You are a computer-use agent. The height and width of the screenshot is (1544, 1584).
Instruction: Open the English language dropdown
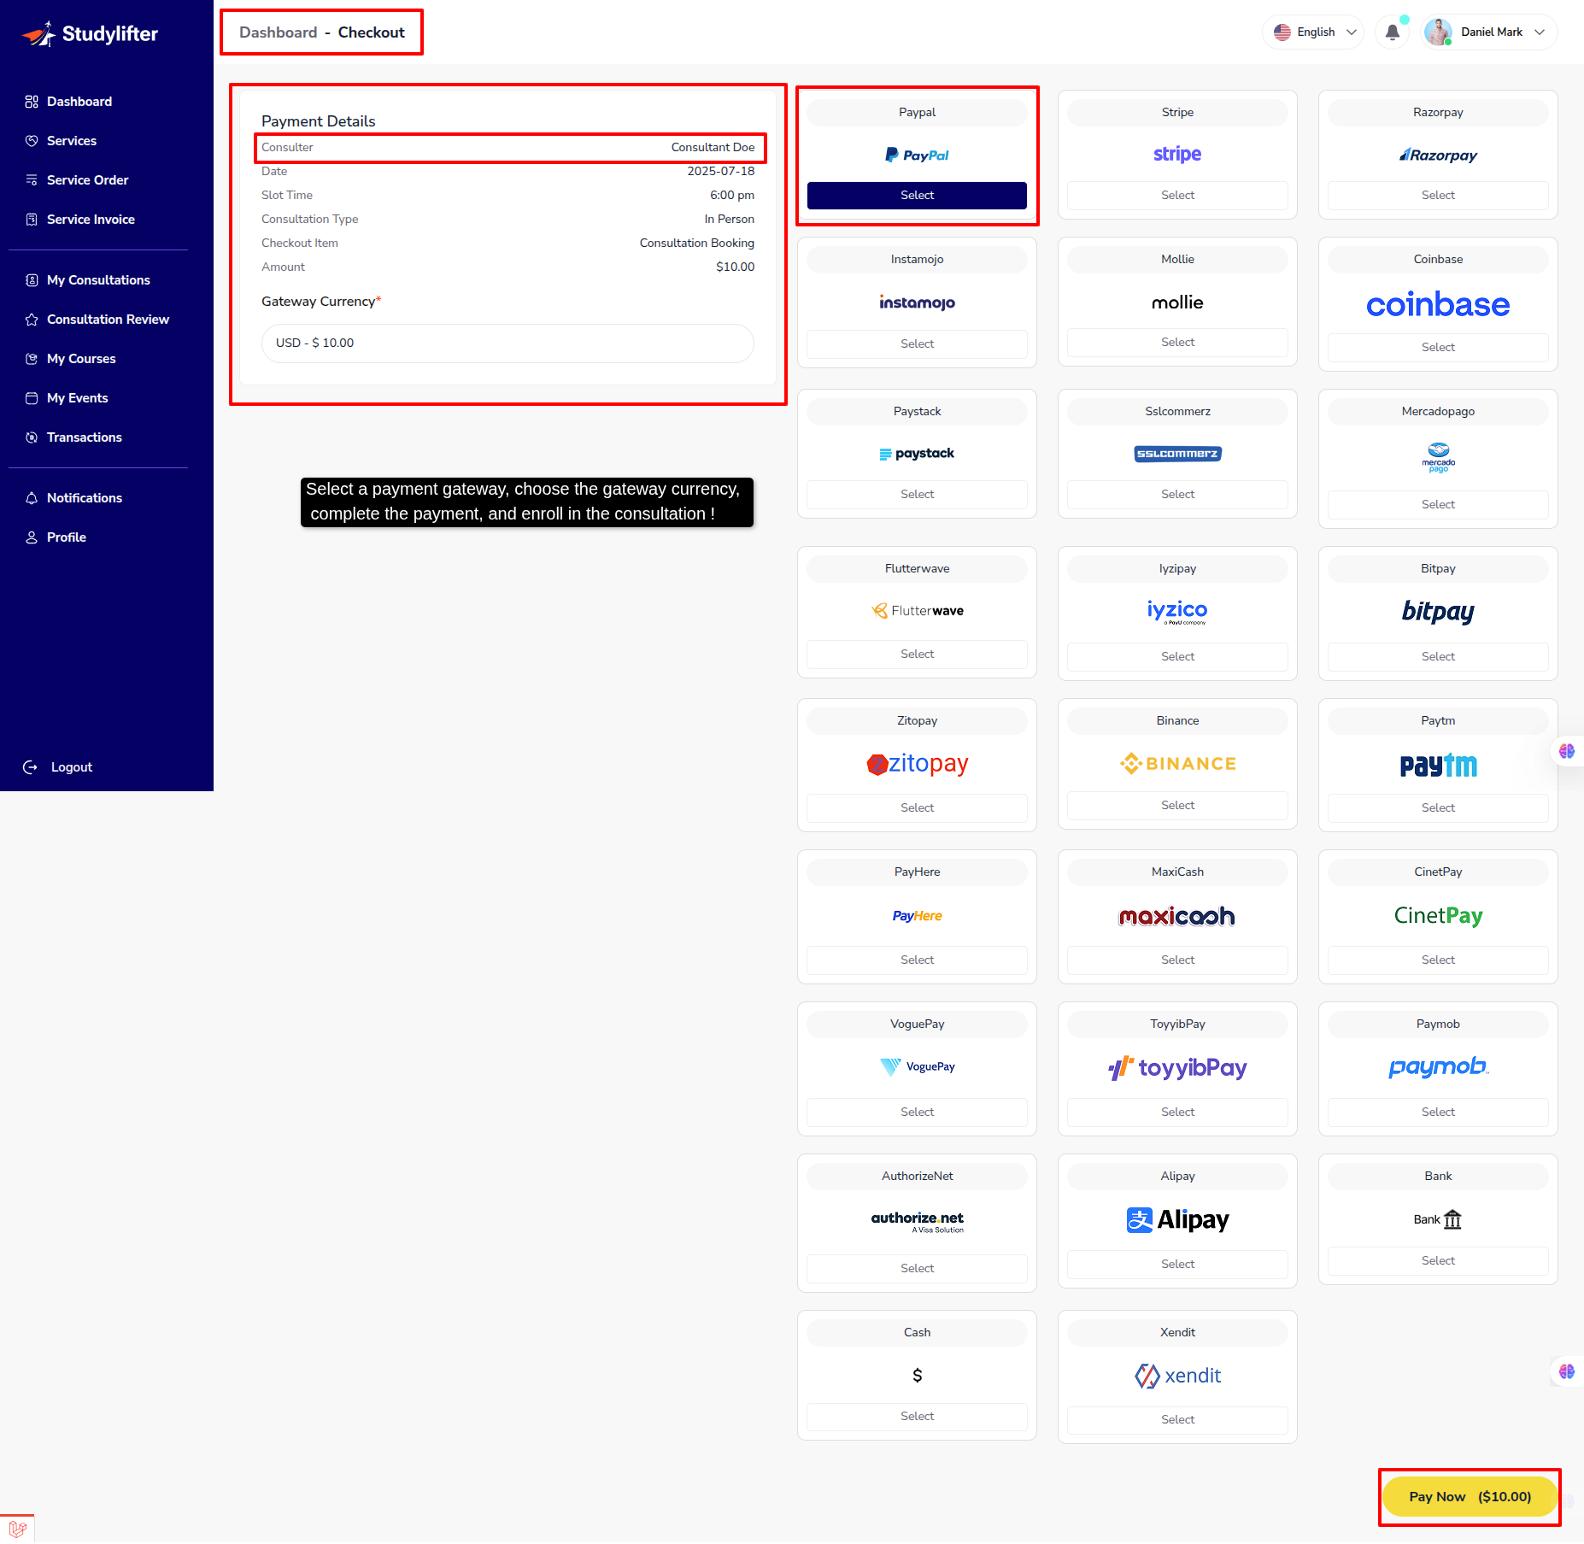point(1312,32)
